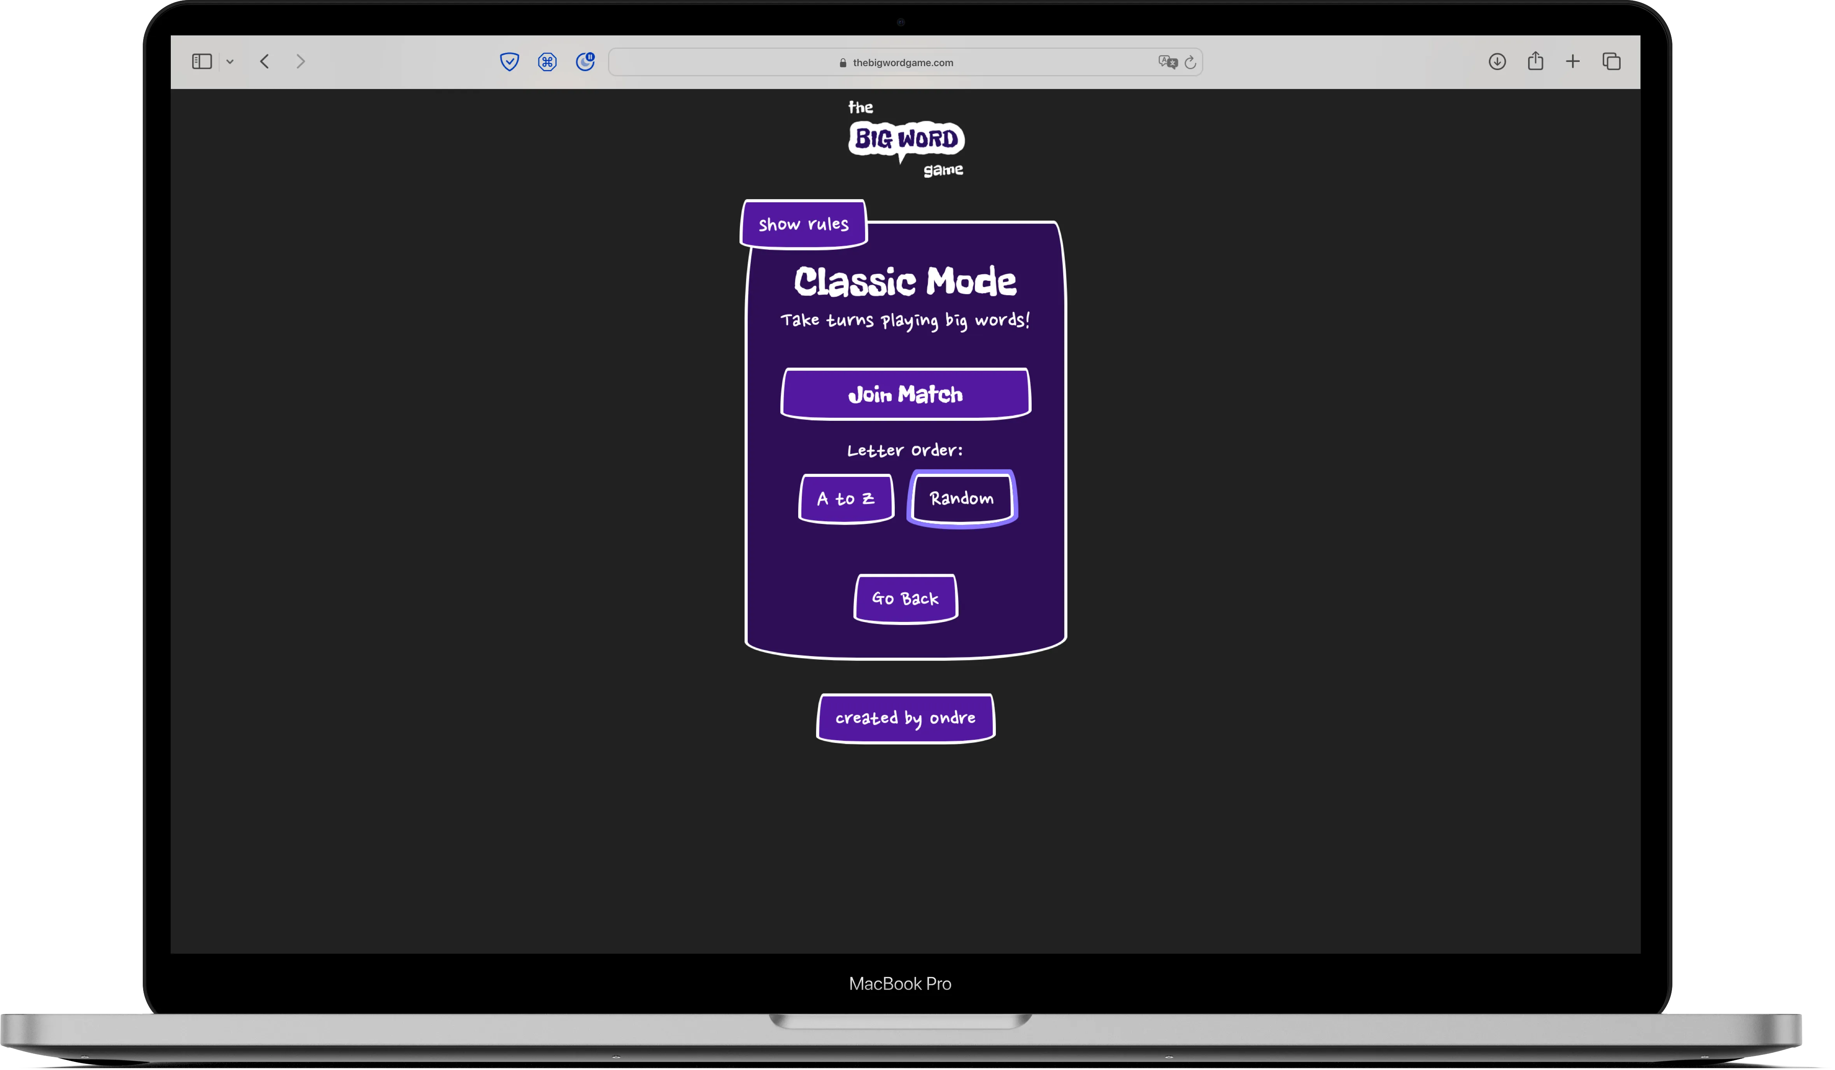This screenshot has height=1070, width=1835.
Task: Click the command-key extension icon
Action: point(548,62)
